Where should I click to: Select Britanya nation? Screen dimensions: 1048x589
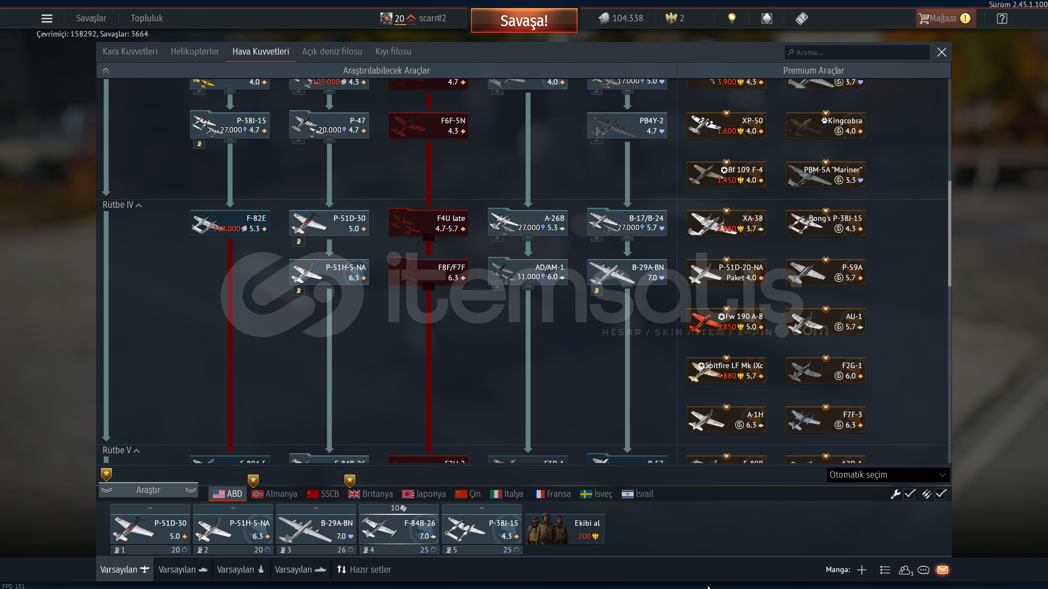[x=371, y=494]
